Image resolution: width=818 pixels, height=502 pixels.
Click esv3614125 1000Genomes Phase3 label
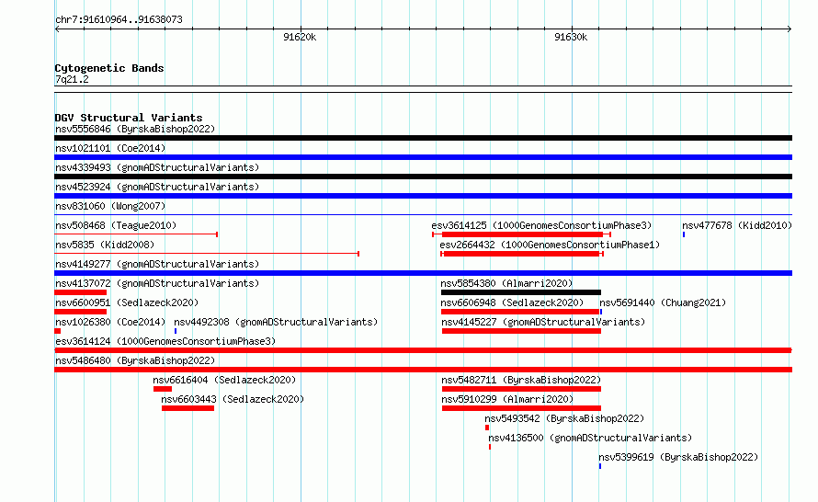click(541, 225)
